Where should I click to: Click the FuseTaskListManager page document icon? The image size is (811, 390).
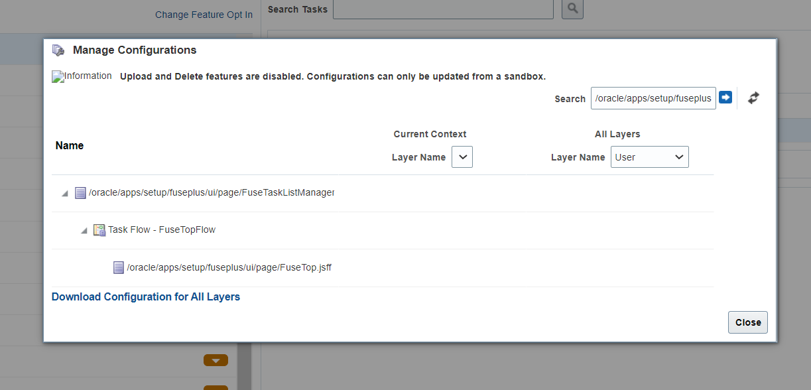80,193
